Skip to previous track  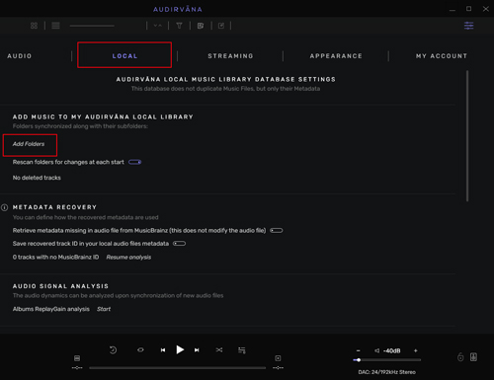[163, 350]
